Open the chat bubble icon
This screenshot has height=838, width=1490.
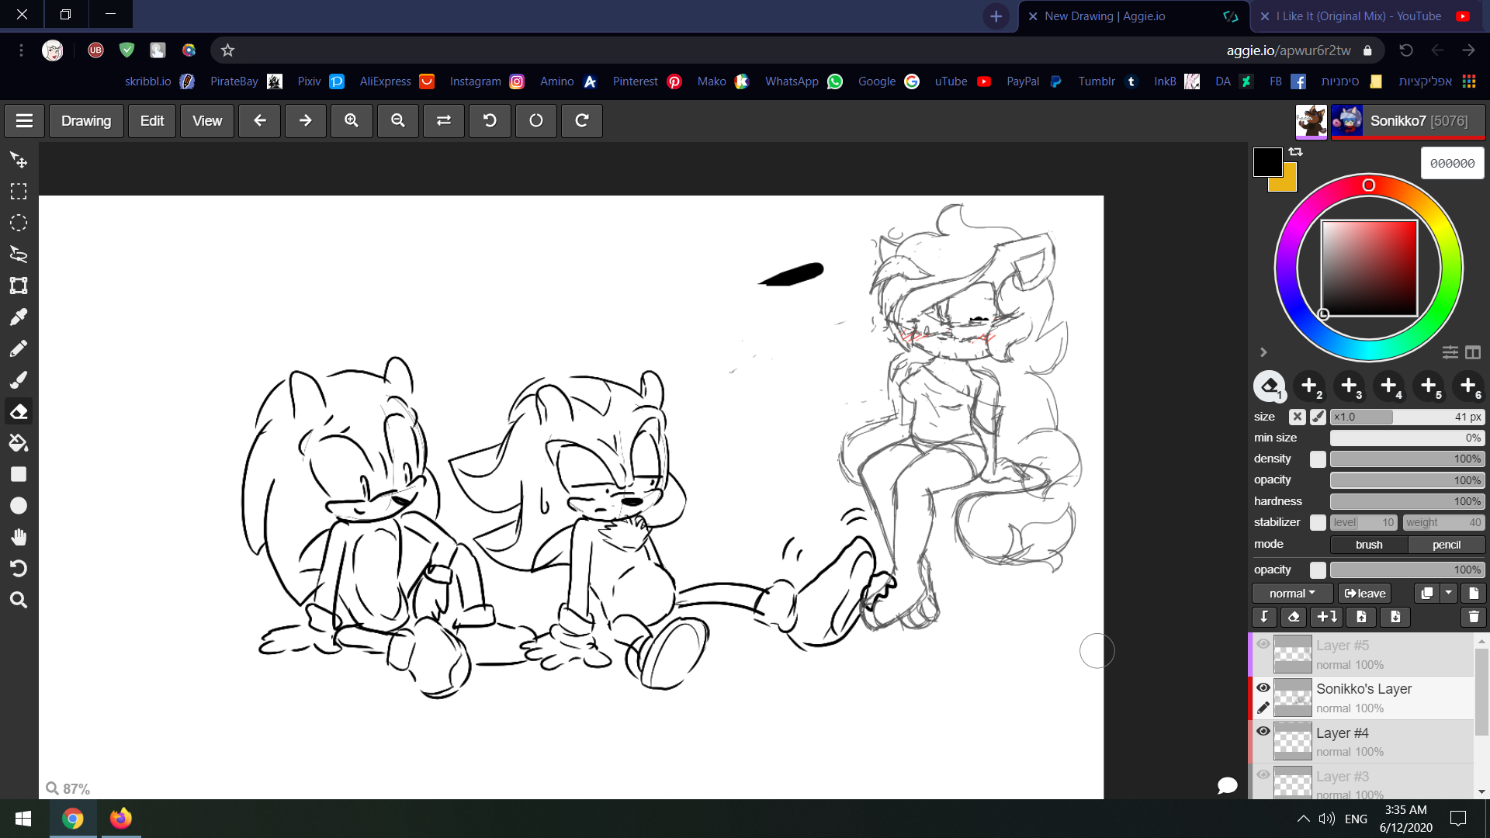pos(1227,785)
